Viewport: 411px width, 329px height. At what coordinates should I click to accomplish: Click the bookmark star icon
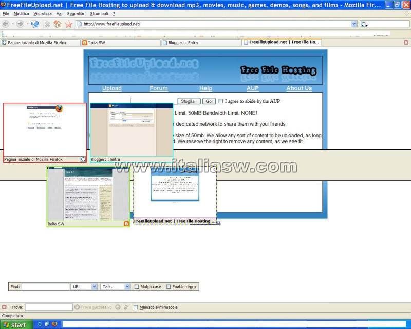click(x=68, y=24)
